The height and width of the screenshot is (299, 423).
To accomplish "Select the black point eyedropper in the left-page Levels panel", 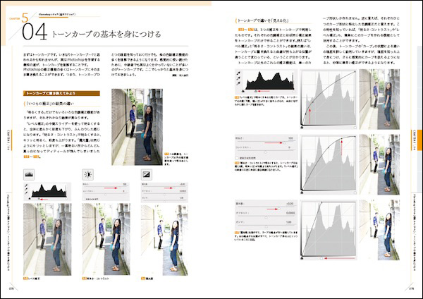I will [x=27, y=185].
